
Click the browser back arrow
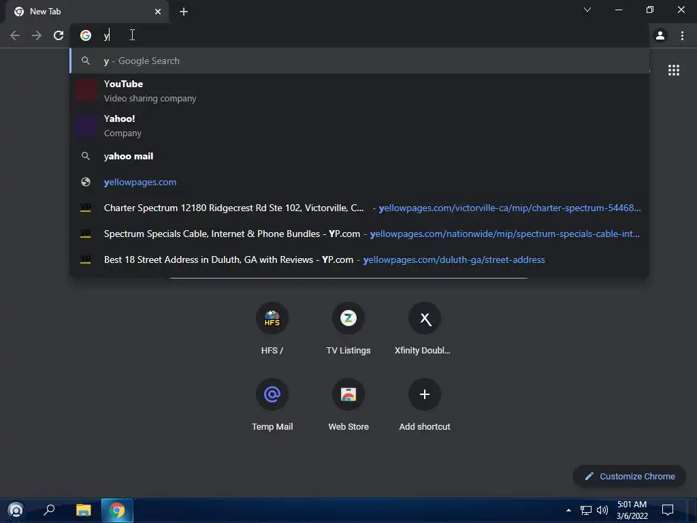pos(15,35)
